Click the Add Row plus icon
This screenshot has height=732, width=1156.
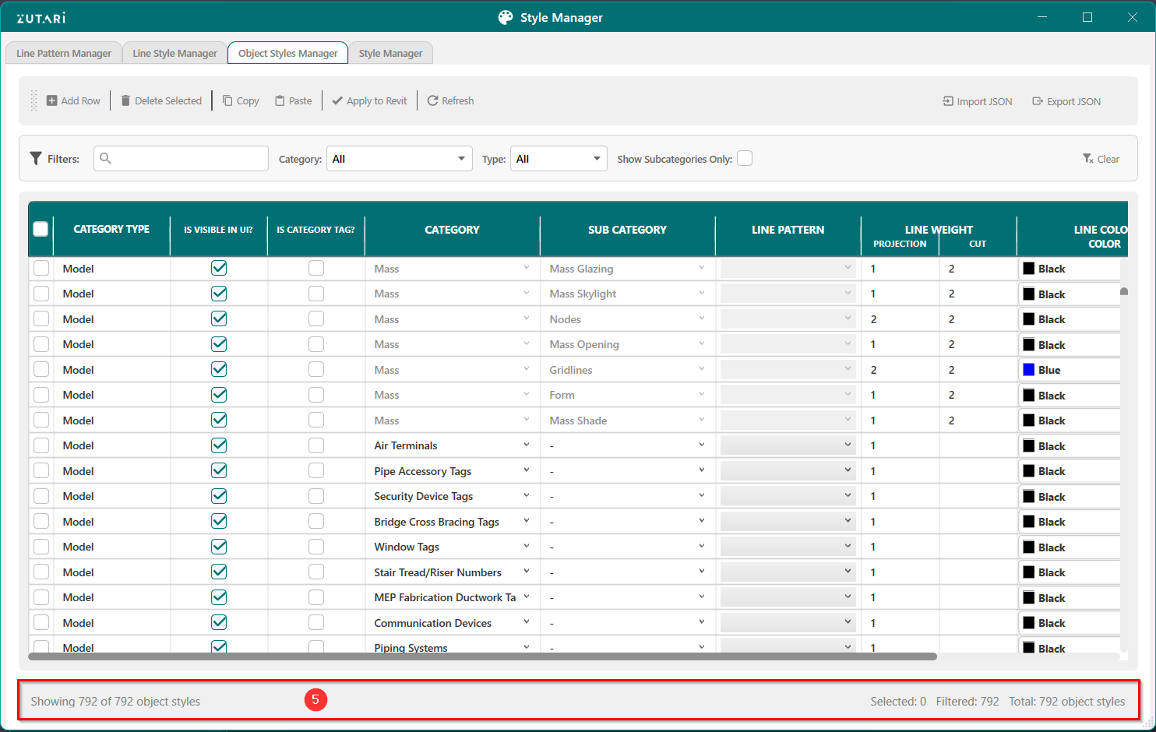(x=52, y=100)
